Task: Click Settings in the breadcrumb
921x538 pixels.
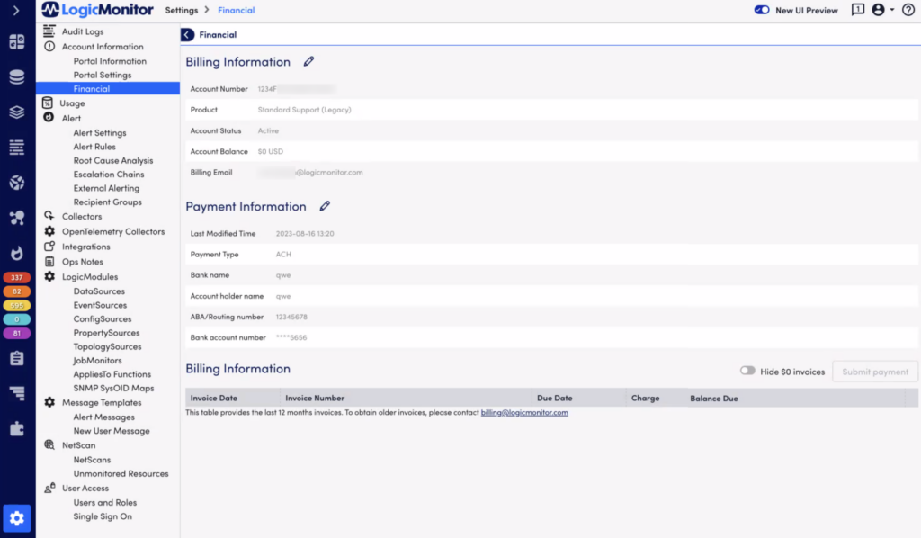Action: 182,10
